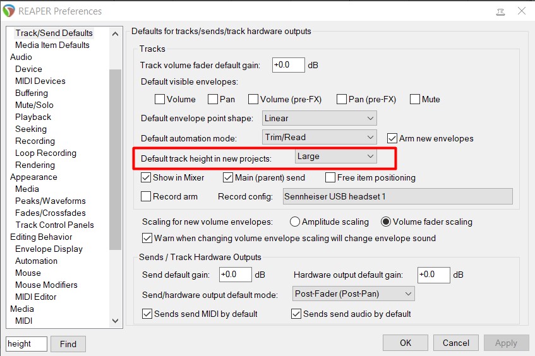535x356 pixels.
Task: Click the Send default gain field
Action: 236,275
